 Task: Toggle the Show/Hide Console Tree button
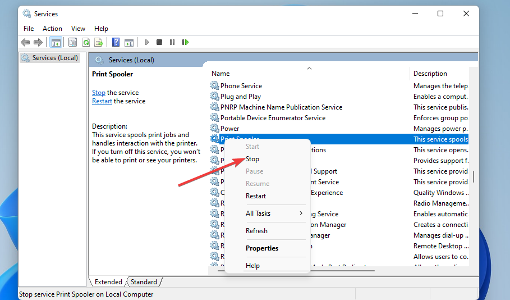click(x=56, y=42)
